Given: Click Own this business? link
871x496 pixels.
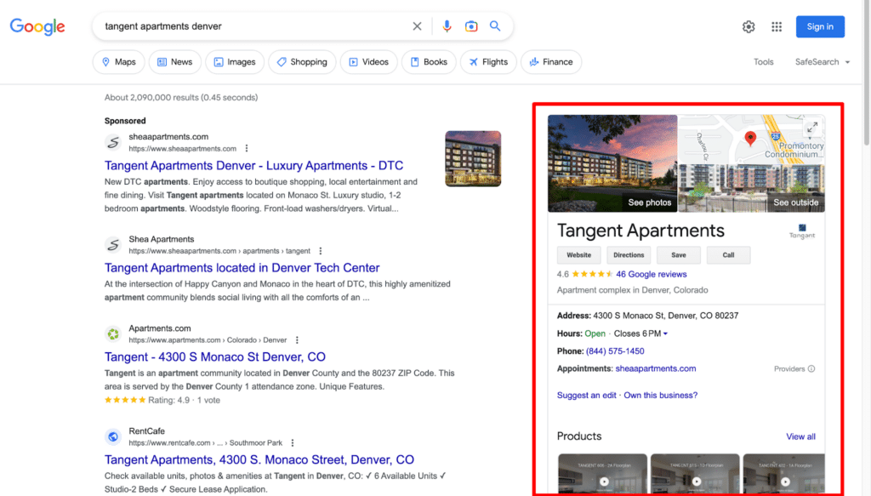Looking at the screenshot, I should pos(660,395).
